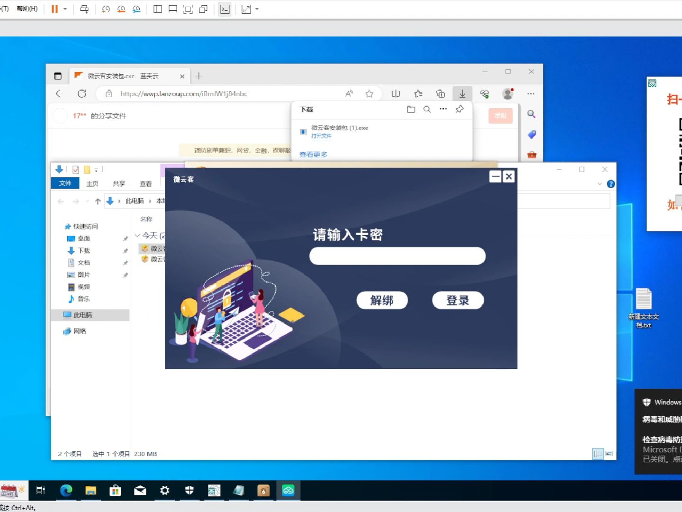Viewport: 682px width, 512px height.
Task: Add page to favorites with star icon
Action: point(369,94)
